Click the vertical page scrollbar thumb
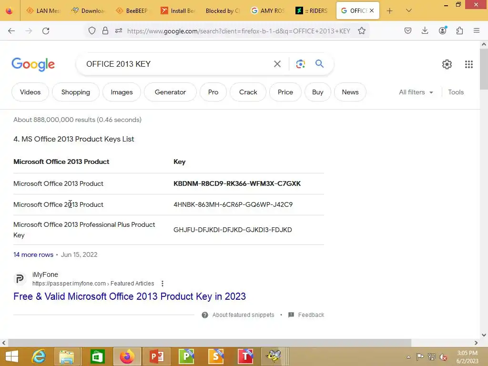 point(484,70)
